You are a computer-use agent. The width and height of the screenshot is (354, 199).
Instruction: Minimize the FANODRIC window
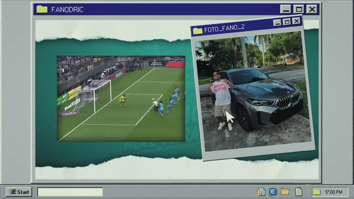pos(286,9)
